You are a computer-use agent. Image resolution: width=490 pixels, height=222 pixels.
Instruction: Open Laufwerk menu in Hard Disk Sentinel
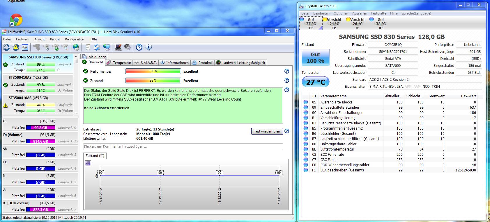[x=22, y=39]
